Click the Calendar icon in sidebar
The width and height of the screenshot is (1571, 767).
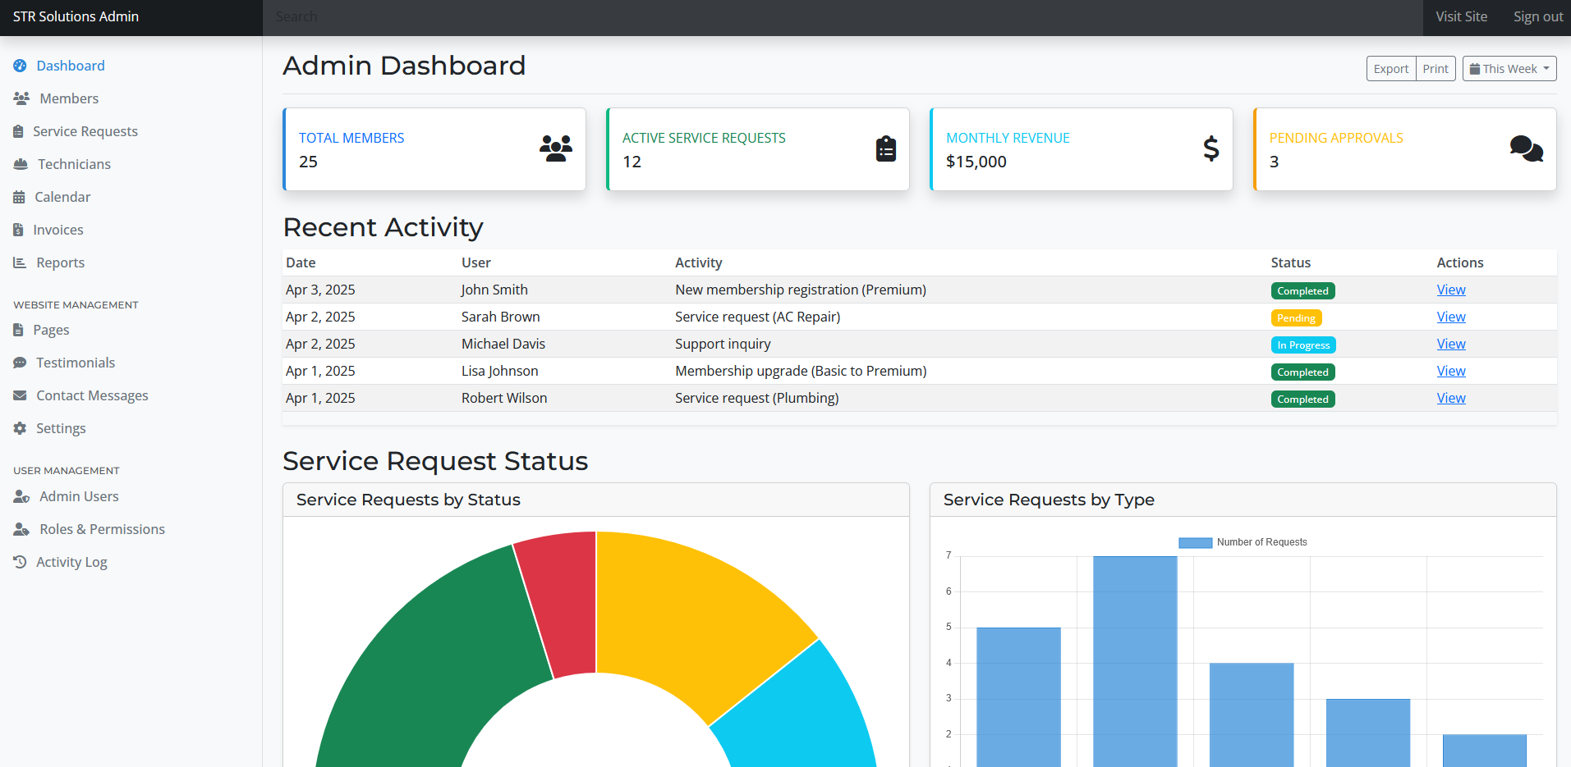[19, 197]
